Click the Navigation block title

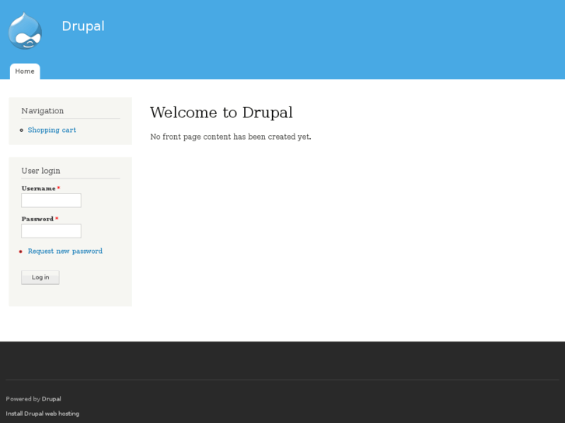point(43,111)
